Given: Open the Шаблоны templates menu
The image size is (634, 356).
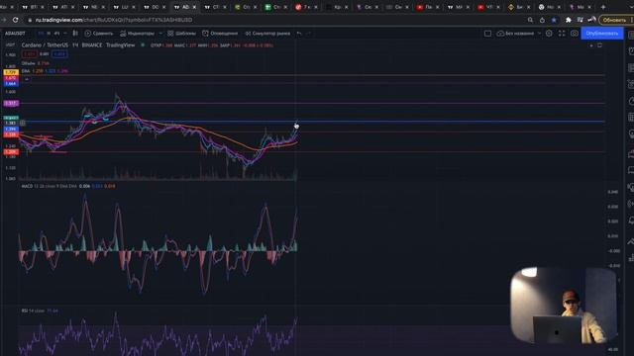Looking at the screenshot, I should pos(181,33).
